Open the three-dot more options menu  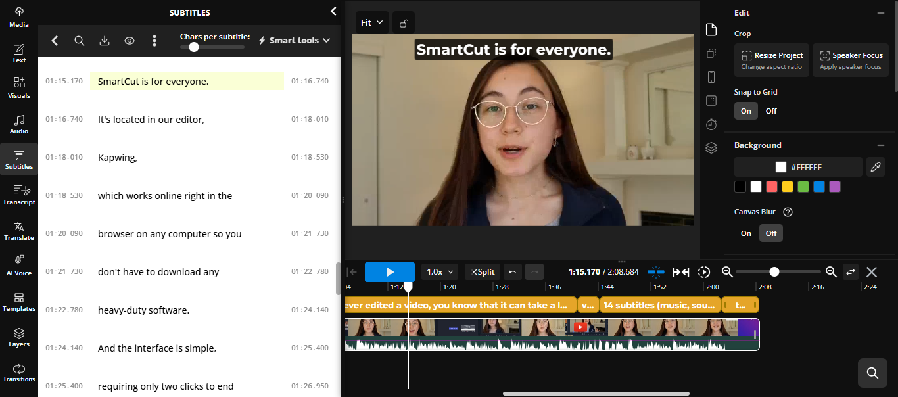point(154,41)
